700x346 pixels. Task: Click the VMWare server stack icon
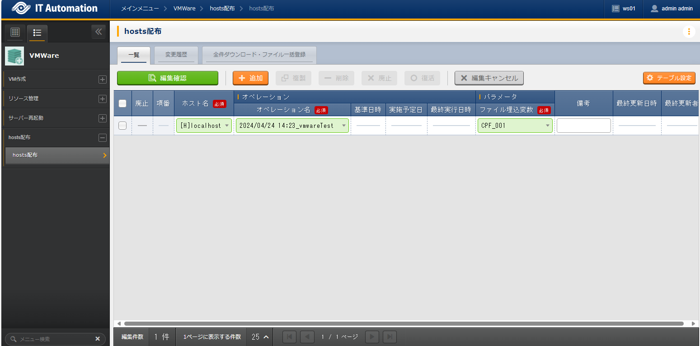(x=14, y=56)
